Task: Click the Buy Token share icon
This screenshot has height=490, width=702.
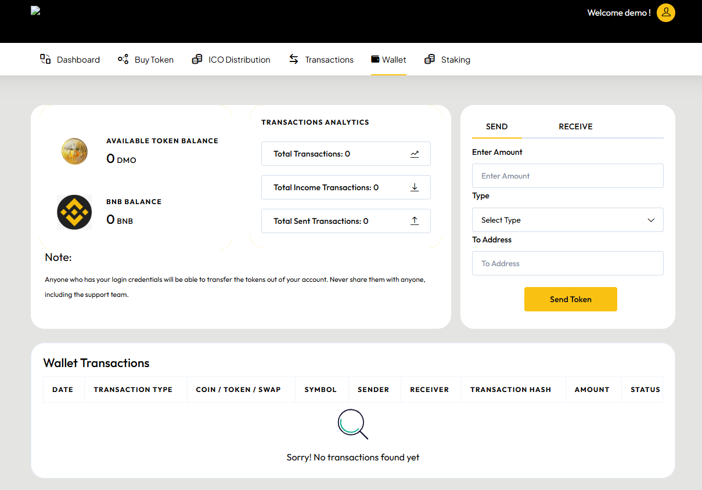Action: click(x=123, y=59)
